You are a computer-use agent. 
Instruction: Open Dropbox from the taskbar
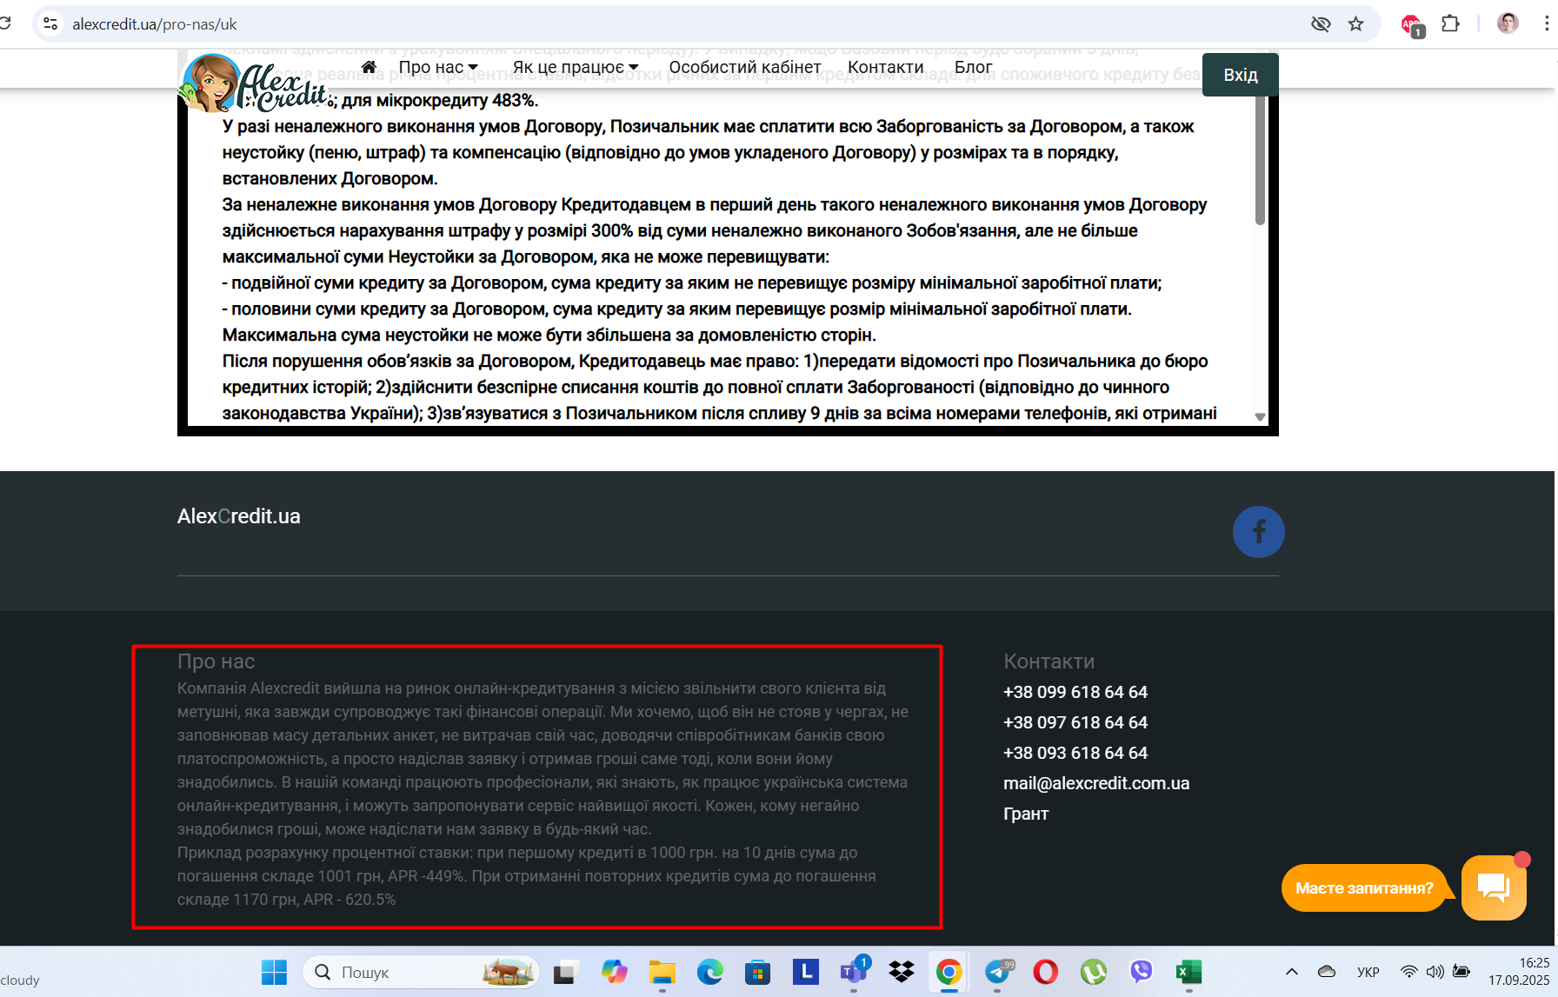pyautogui.click(x=902, y=972)
